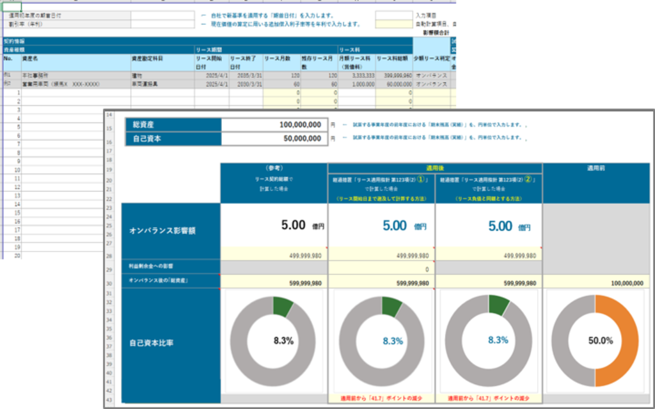
Task: Click the orange 50.0% donut chart
Action: click(595, 341)
